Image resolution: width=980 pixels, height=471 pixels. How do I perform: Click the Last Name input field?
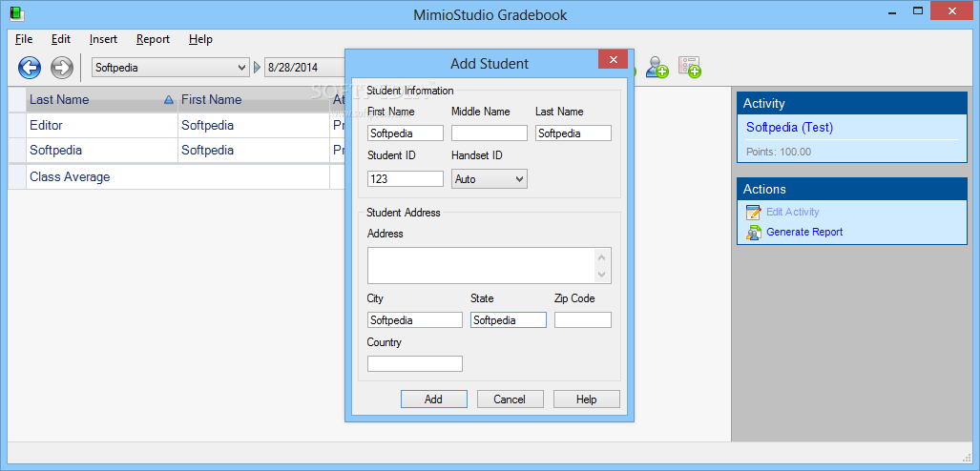click(x=573, y=133)
